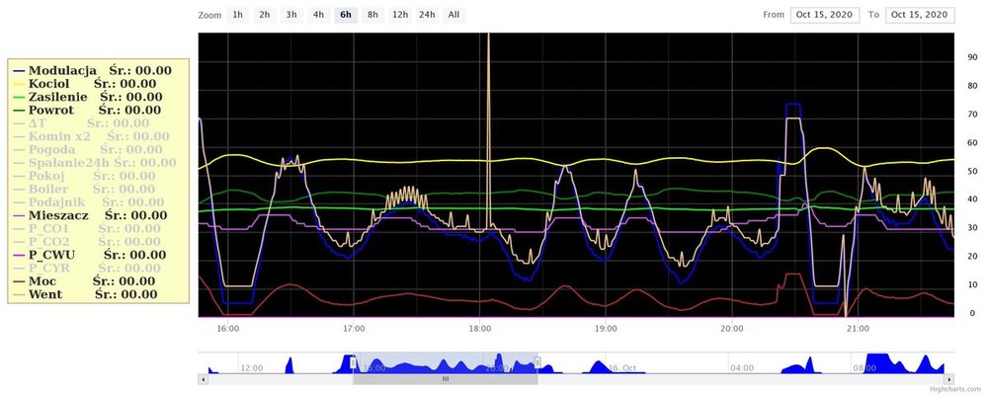Toggle Modulacja series in legend
The width and height of the screenshot is (988, 395).
(92, 70)
